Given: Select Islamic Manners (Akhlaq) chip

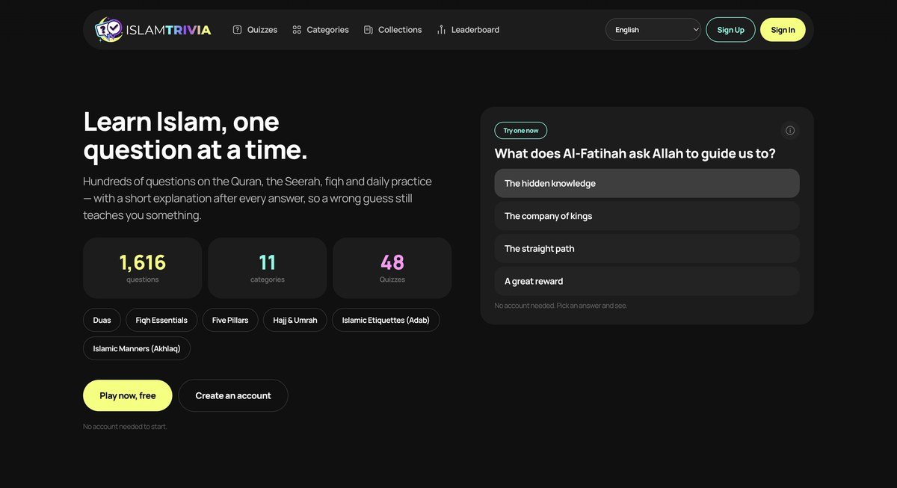Looking at the screenshot, I should tap(137, 348).
